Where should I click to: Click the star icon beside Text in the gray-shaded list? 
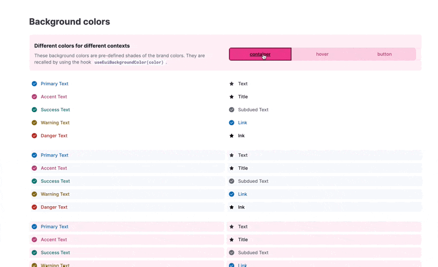click(232, 155)
